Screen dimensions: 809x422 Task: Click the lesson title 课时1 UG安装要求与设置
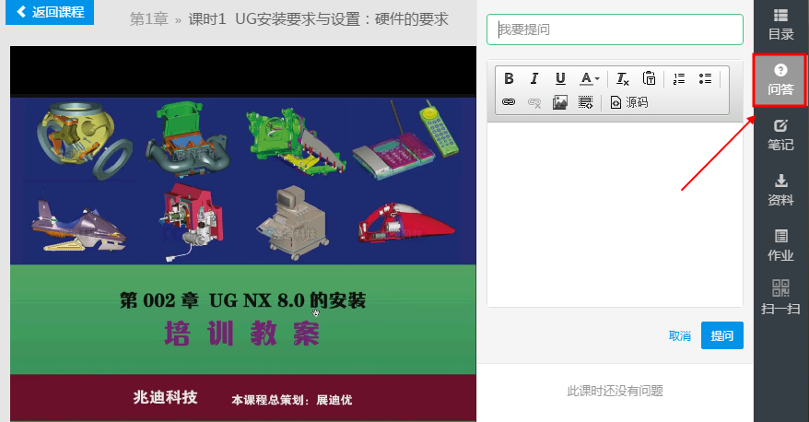(x=318, y=19)
